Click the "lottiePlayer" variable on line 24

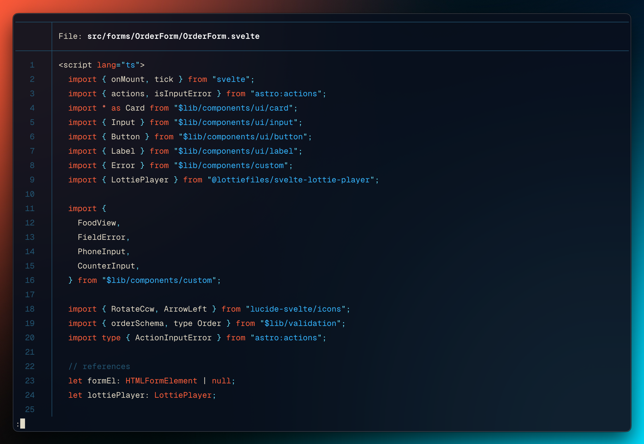116,395
